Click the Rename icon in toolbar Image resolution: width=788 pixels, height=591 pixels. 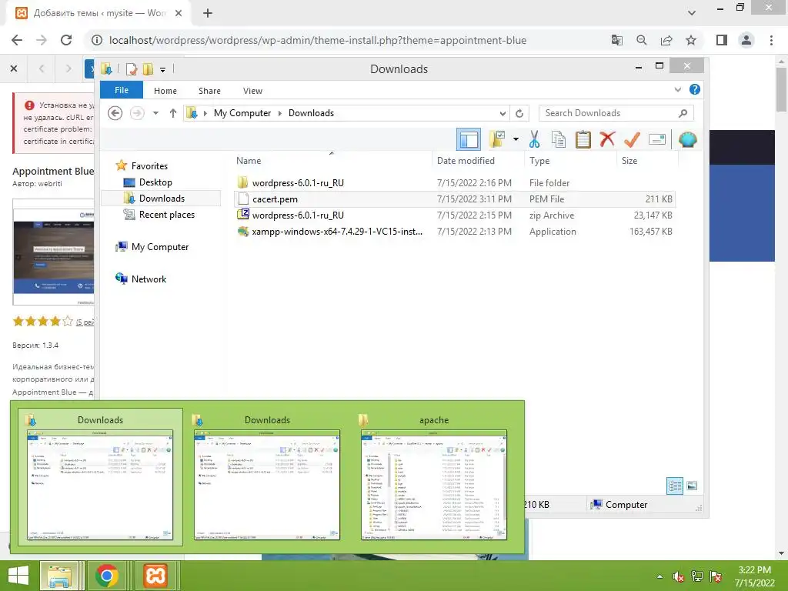click(x=657, y=140)
